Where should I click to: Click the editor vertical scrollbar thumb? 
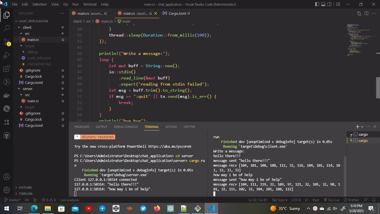click(x=378, y=88)
